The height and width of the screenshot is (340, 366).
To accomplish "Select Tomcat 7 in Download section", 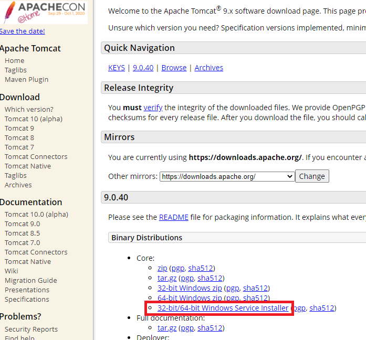I will 19,147.
